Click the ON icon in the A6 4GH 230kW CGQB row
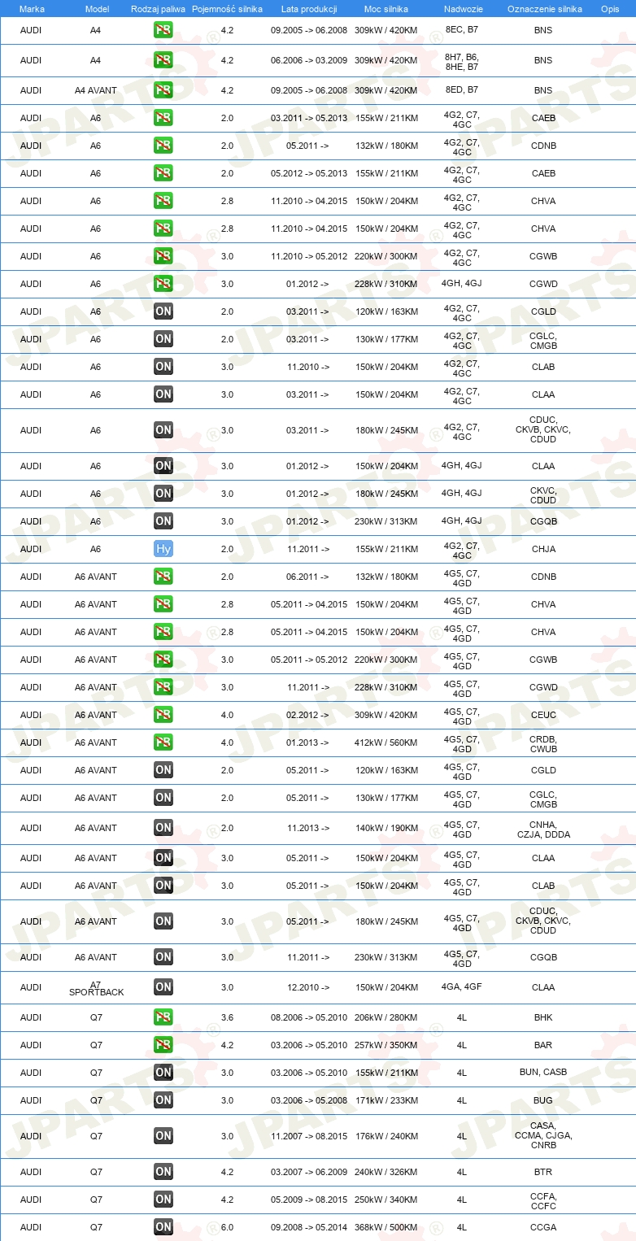The width and height of the screenshot is (636, 1241). click(163, 521)
